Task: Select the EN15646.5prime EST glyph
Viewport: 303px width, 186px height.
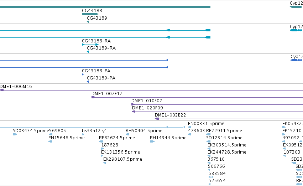Action: tap(50, 141)
